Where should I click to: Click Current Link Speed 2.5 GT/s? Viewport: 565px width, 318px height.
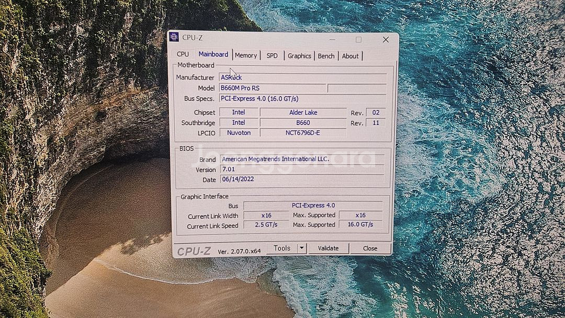pyautogui.click(x=266, y=225)
